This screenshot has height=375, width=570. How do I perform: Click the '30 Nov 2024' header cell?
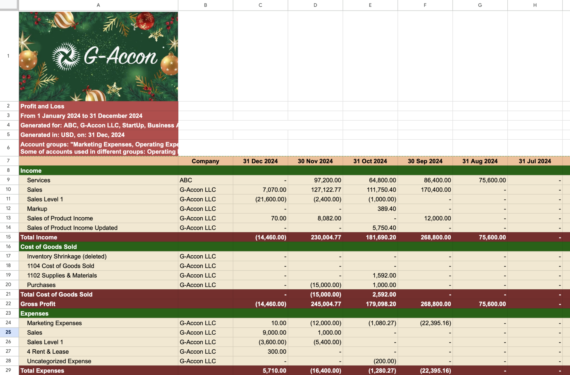315,161
